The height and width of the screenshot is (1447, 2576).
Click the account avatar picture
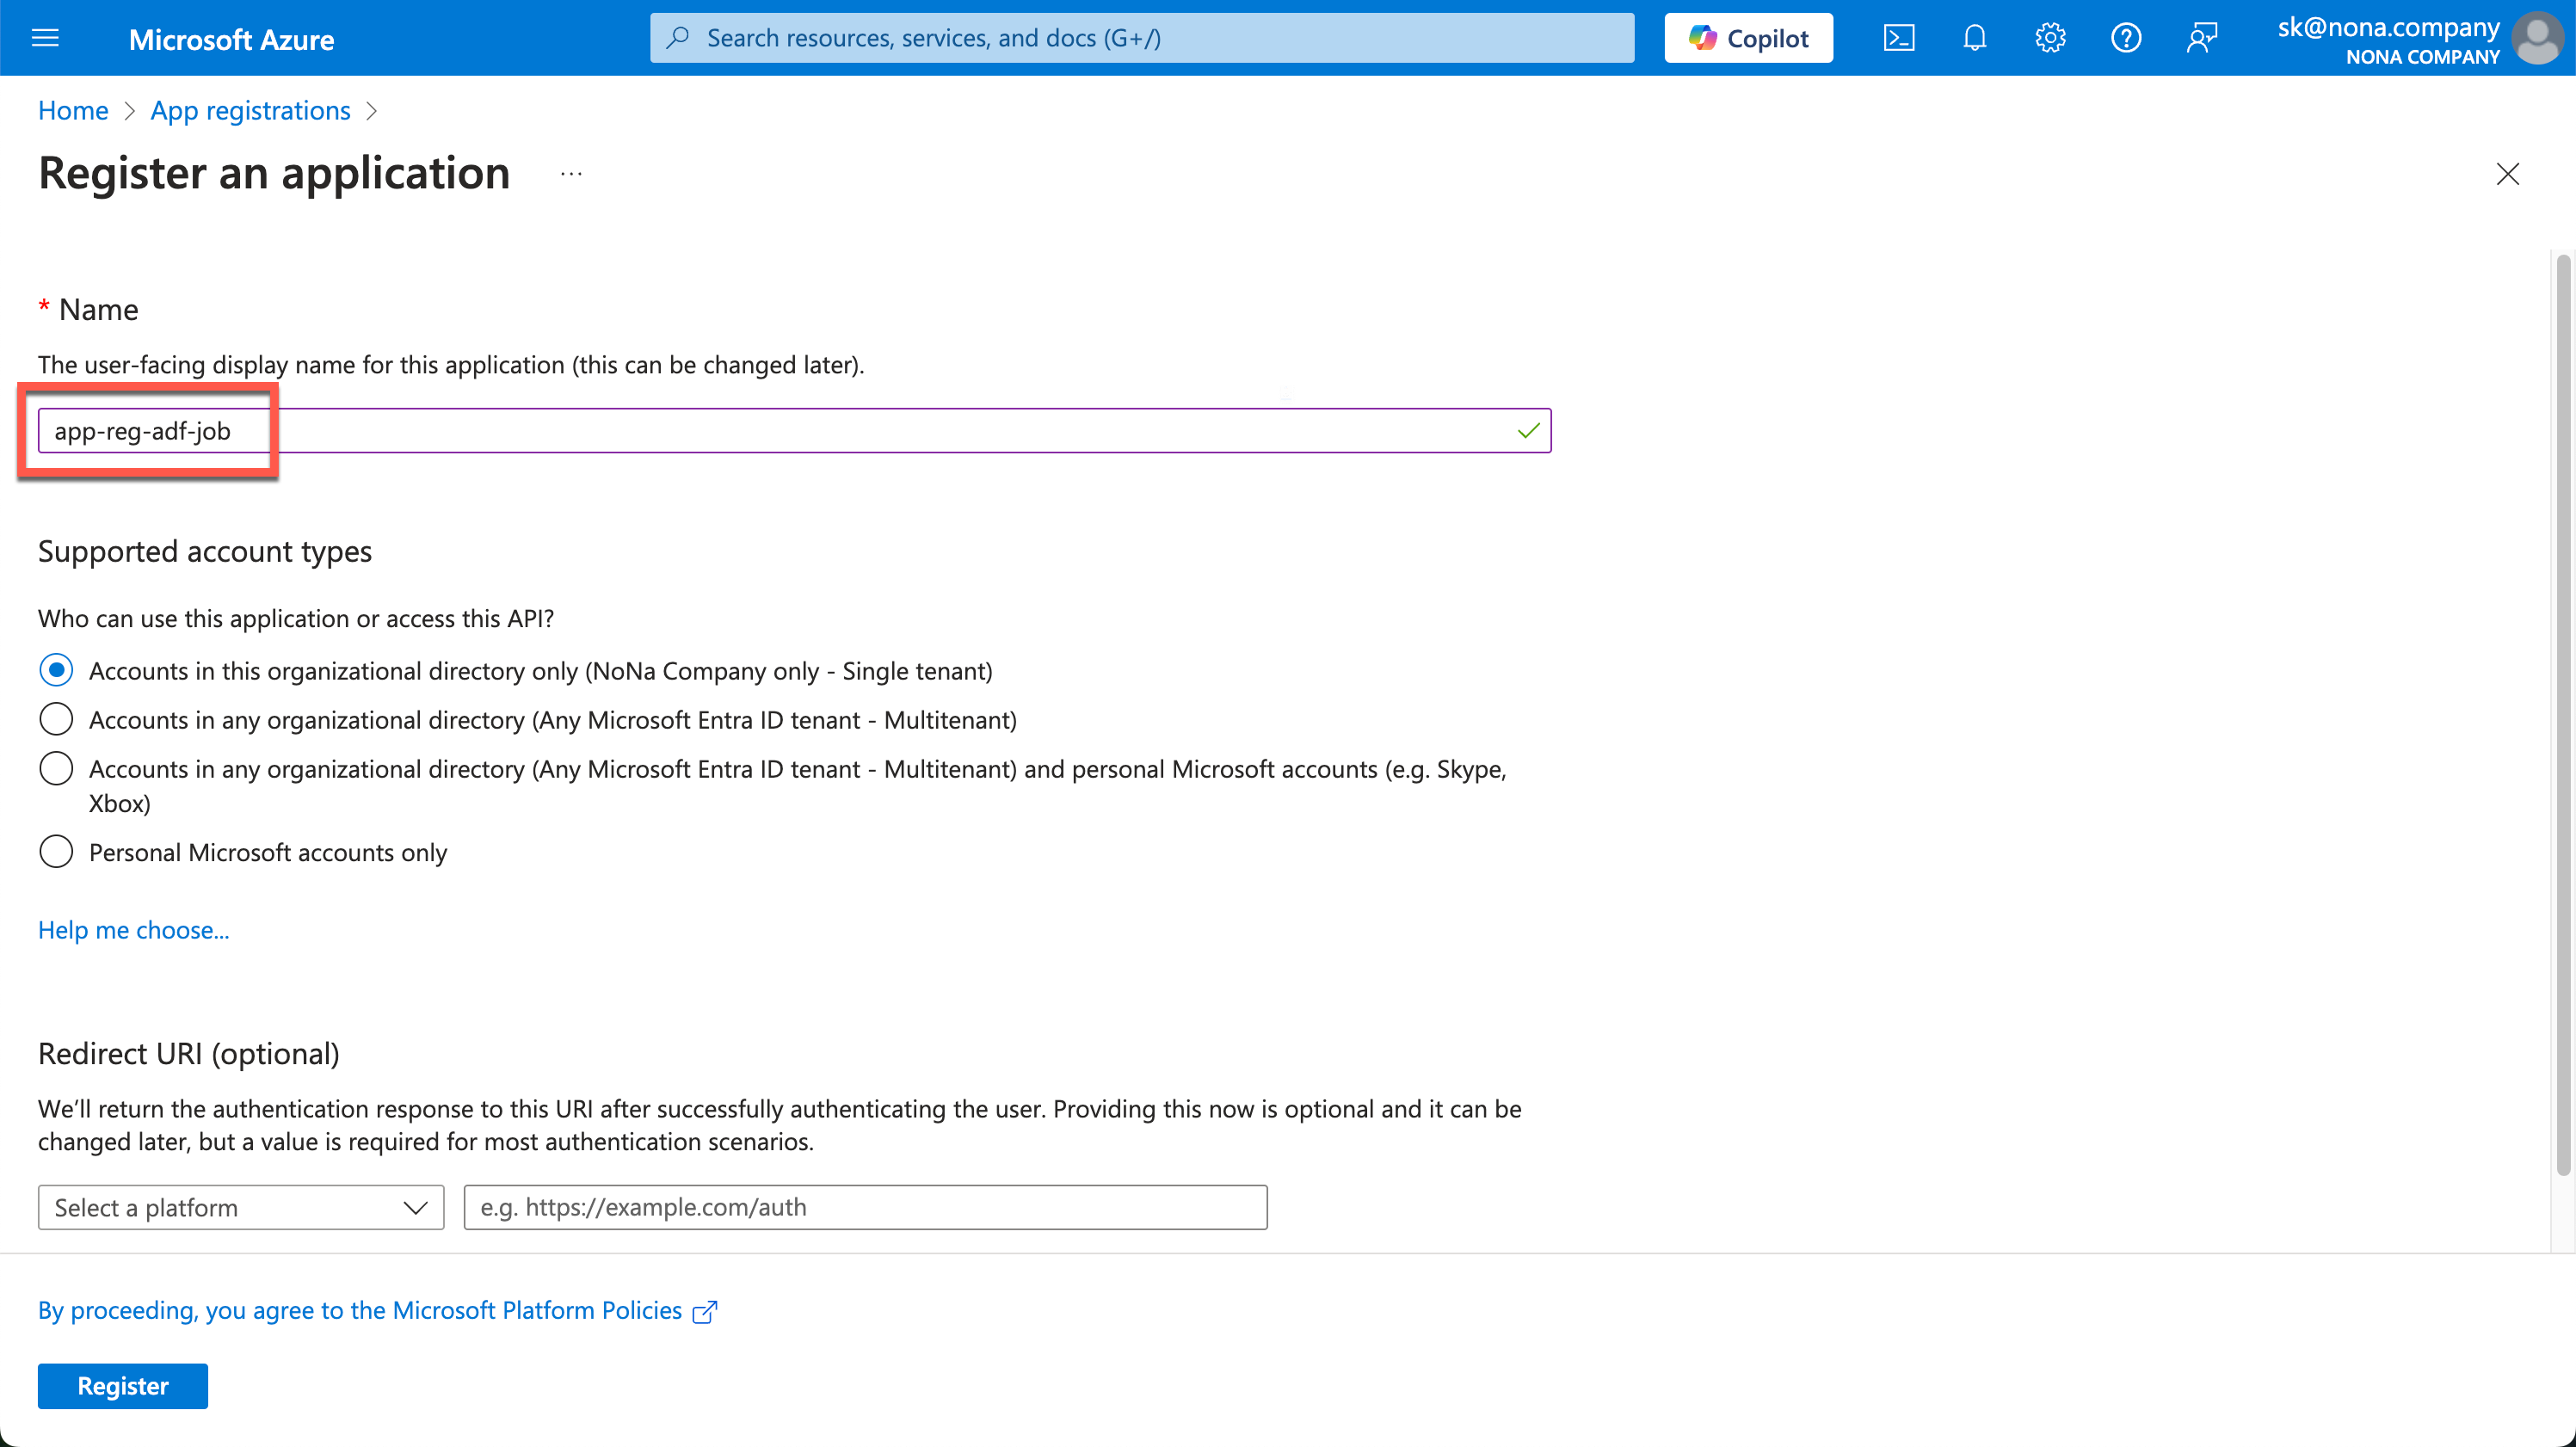pos(2537,38)
